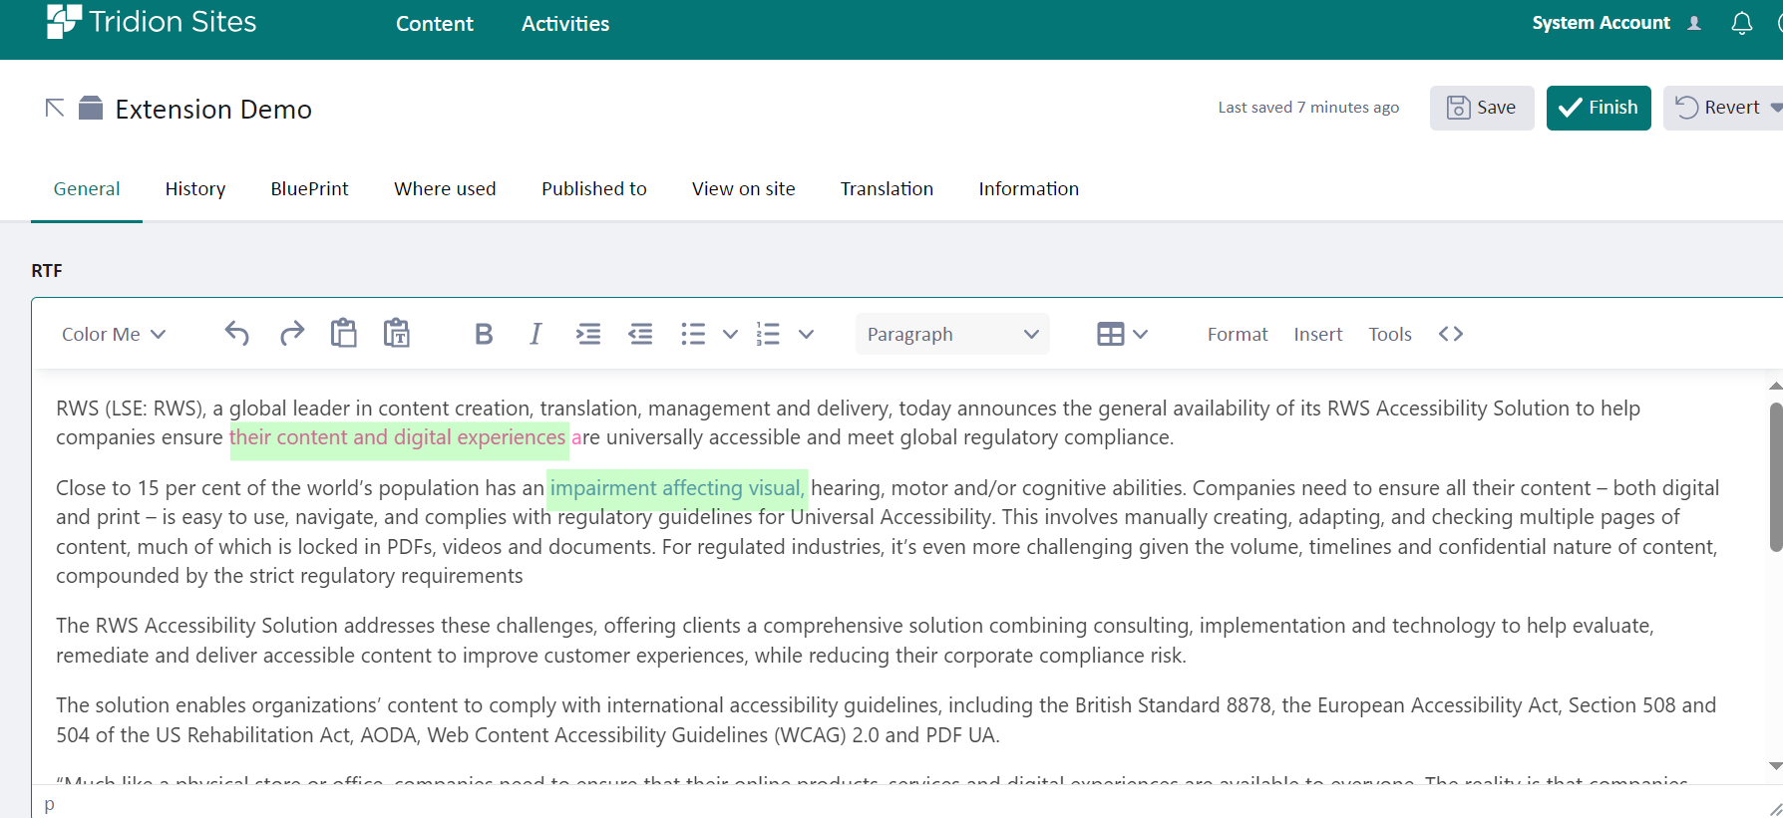This screenshot has width=1783, height=818.
Task: Open the Color Me dropdown
Action: click(113, 334)
